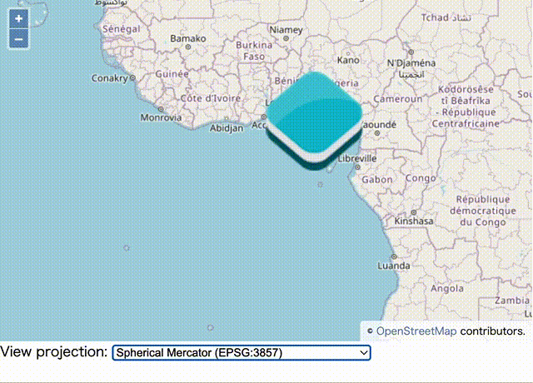Screen dimensions: 533x383
Task: Click the View projection label text
Action: coord(53,352)
